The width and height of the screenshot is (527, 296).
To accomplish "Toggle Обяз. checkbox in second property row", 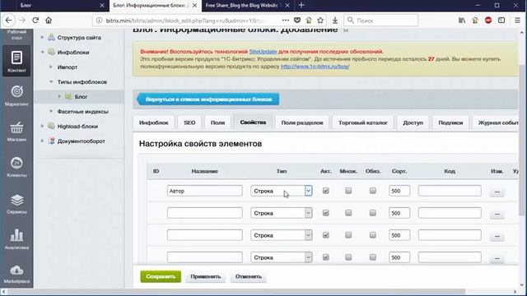I will 373,213.
